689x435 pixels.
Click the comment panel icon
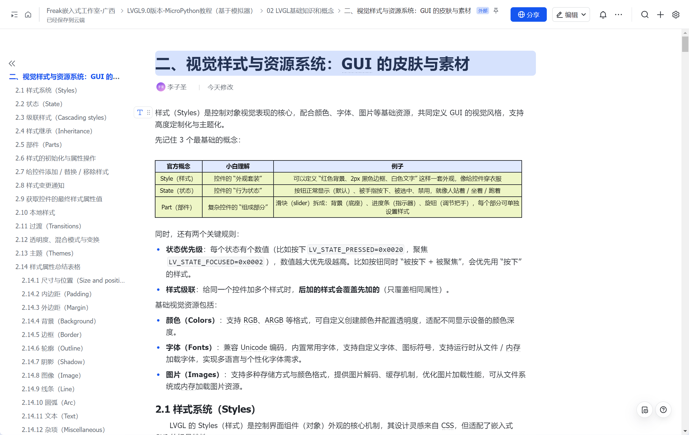[x=645, y=410]
